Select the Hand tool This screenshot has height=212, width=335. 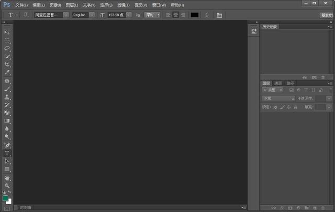pyautogui.click(x=7, y=178)
